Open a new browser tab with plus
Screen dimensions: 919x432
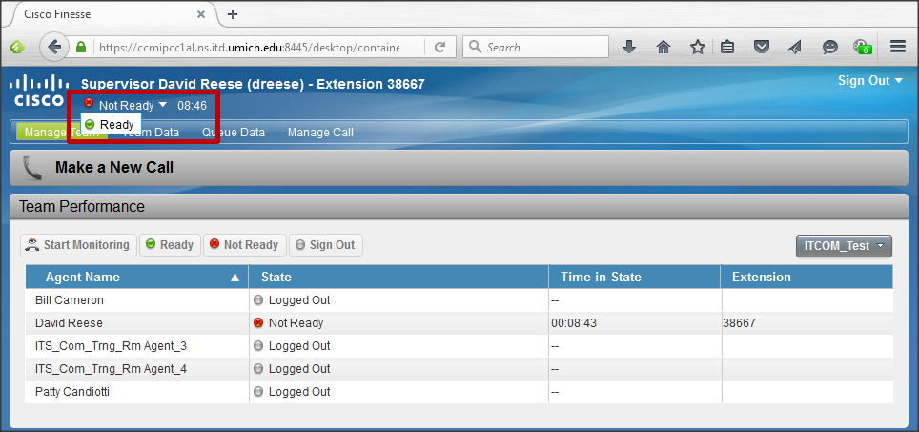pos(232,14)
